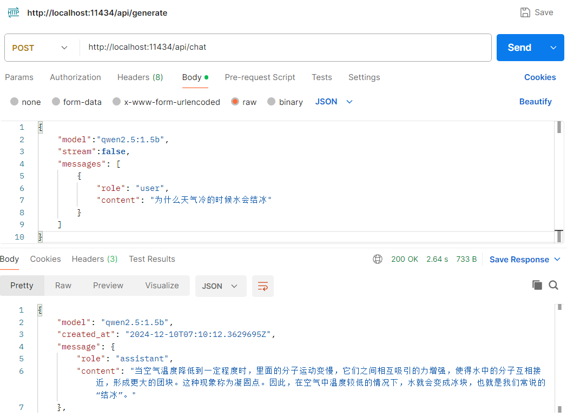Select the Visualize response view
This screenshot has height=417, width=567.
tap(162, 286)
